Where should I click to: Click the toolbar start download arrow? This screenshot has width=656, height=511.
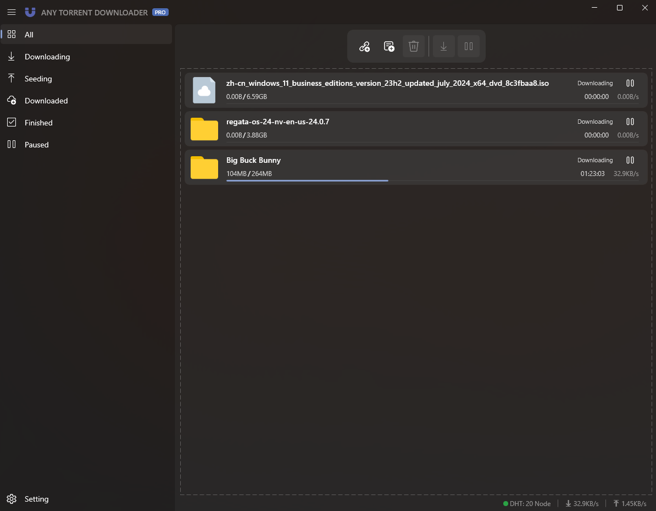pos(443,46)
